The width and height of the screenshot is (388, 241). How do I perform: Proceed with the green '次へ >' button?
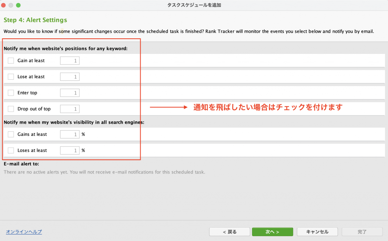point(272,232)
